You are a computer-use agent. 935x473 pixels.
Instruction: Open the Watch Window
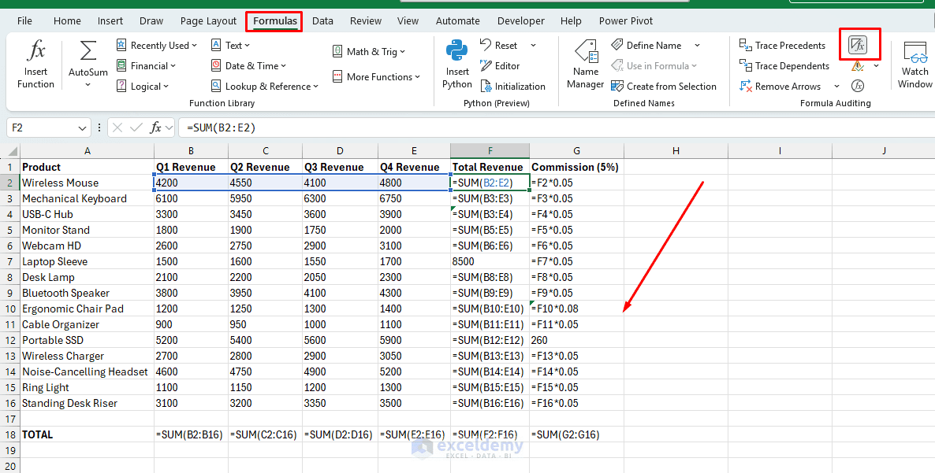pyautogui.click(x=915, y=65)
